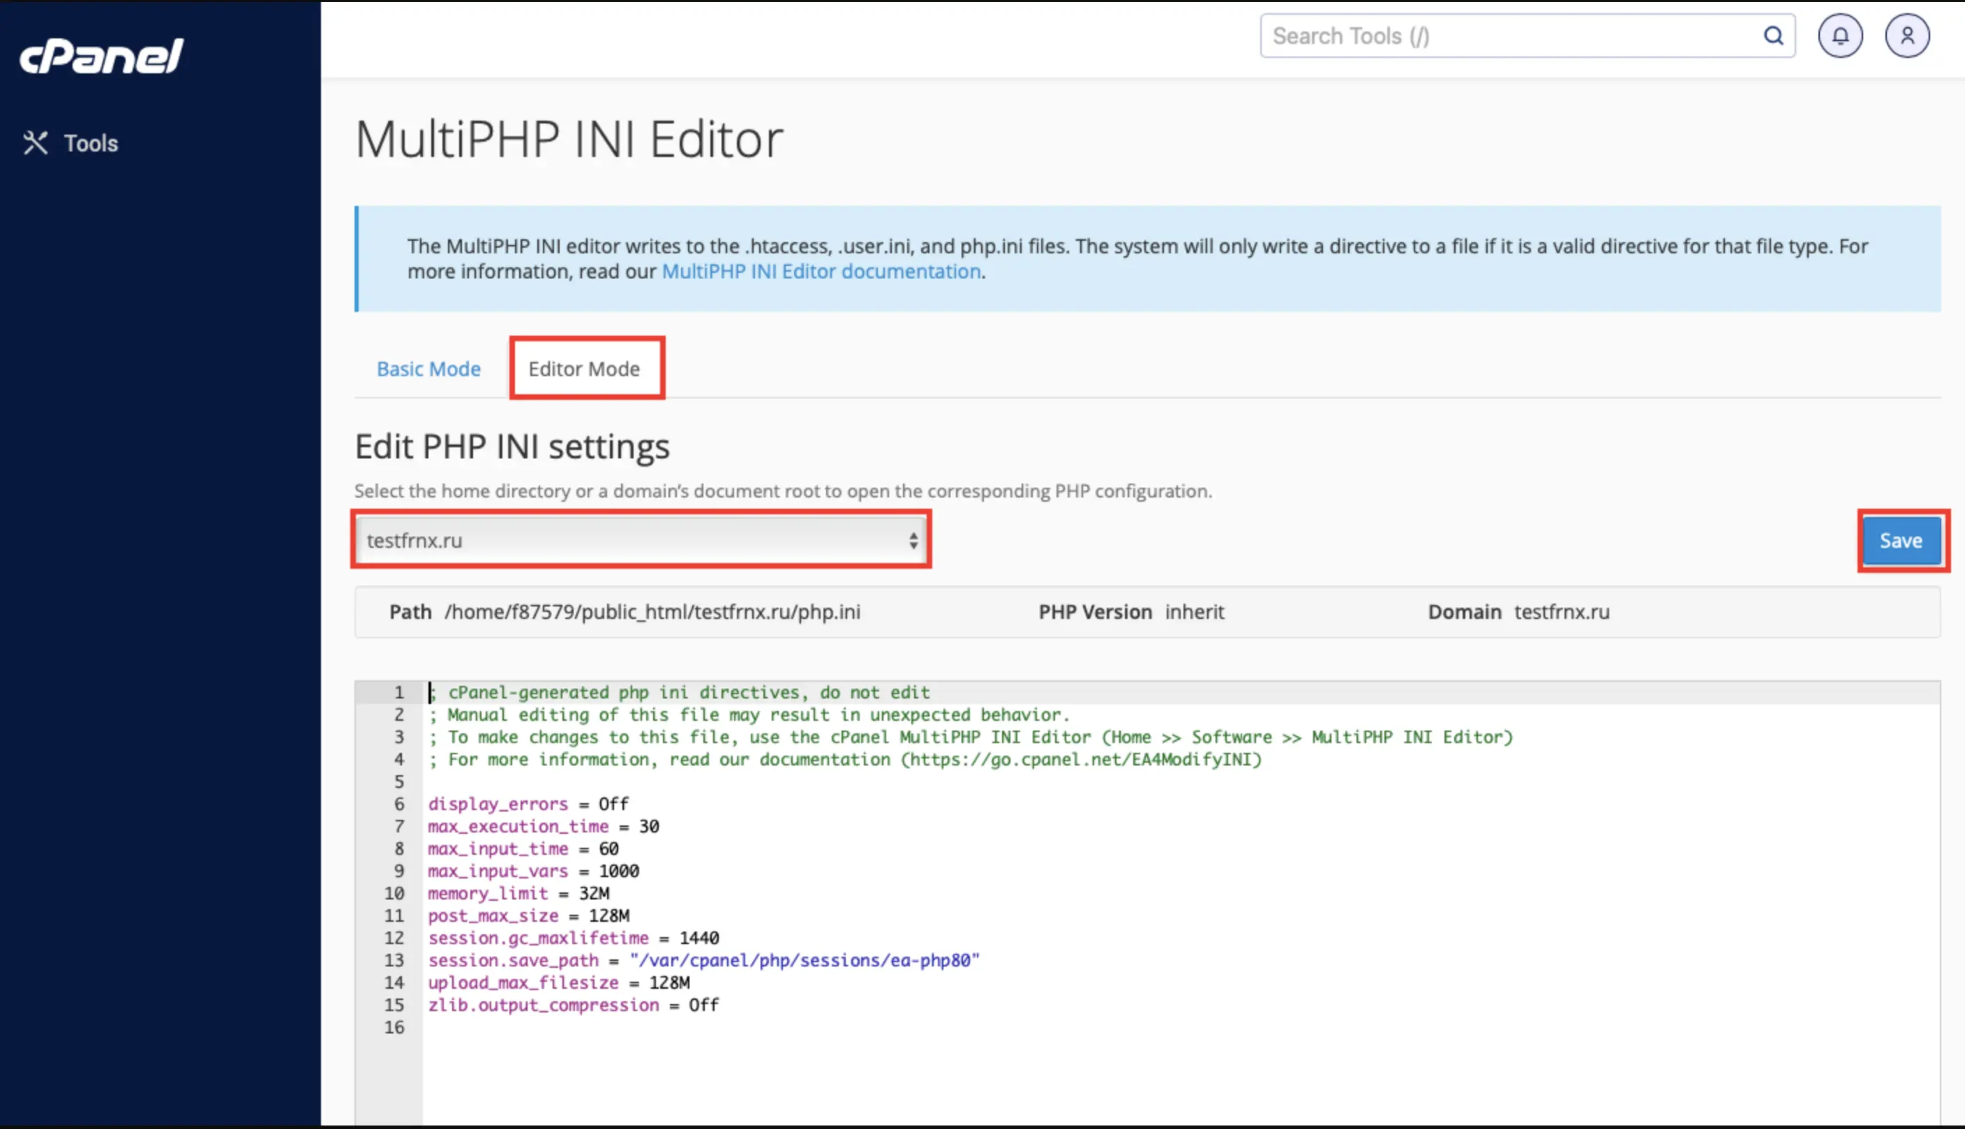The image size is (1965, 1129).
Task: Click the session.save_path line
Action: pos(704,961)
